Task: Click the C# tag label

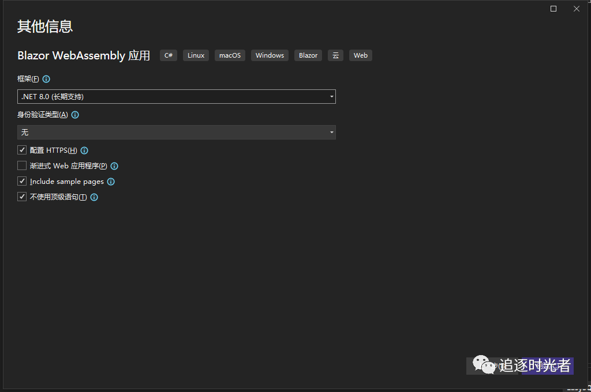Action: 169,55
